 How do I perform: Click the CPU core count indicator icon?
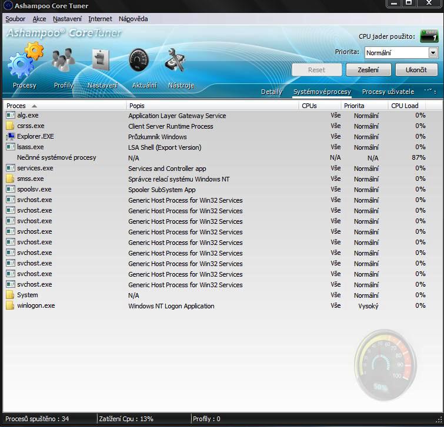(x=429, y=36)
